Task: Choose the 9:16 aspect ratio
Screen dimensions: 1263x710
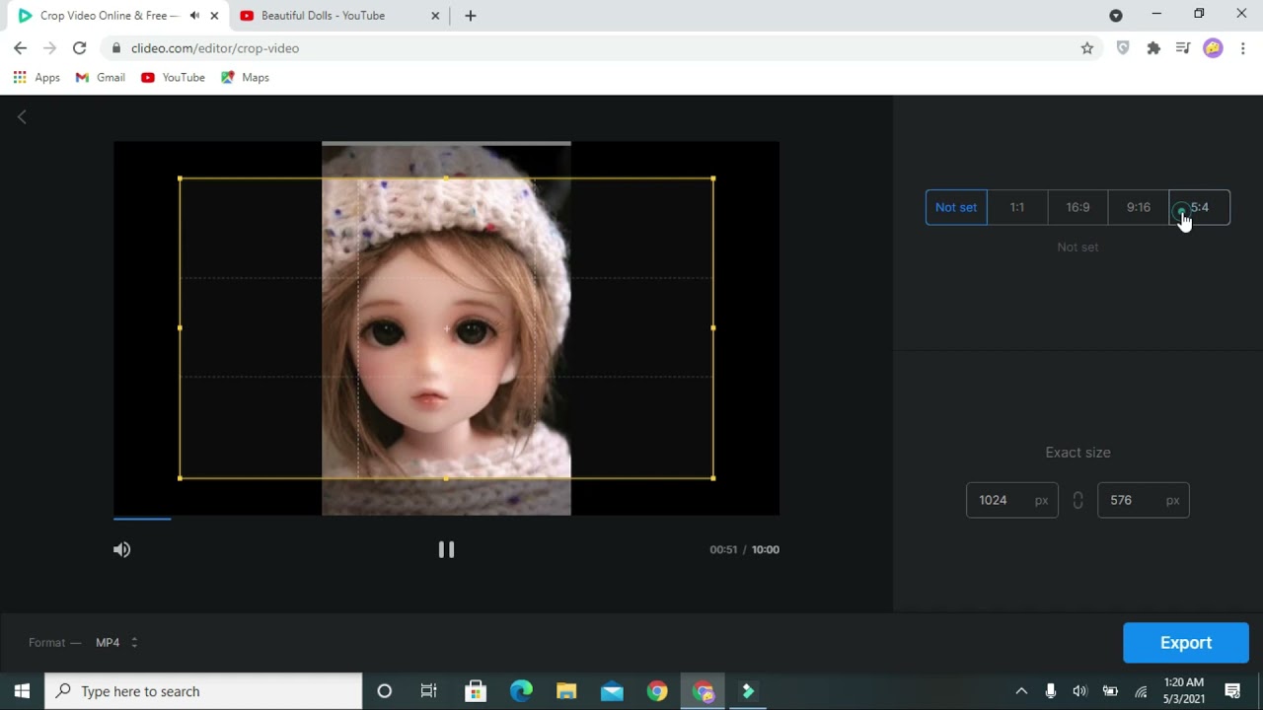Action: coord(1139,207)
